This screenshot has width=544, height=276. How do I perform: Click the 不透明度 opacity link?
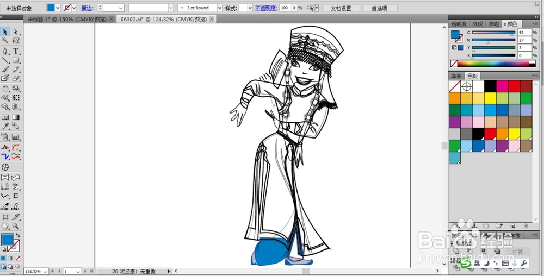266,8
